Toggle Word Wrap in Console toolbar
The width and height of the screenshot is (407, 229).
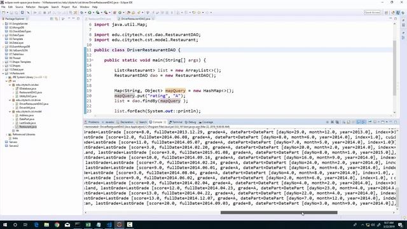pos(354,122)
